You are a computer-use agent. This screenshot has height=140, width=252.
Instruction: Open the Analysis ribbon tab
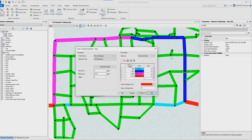click(24, 6)
